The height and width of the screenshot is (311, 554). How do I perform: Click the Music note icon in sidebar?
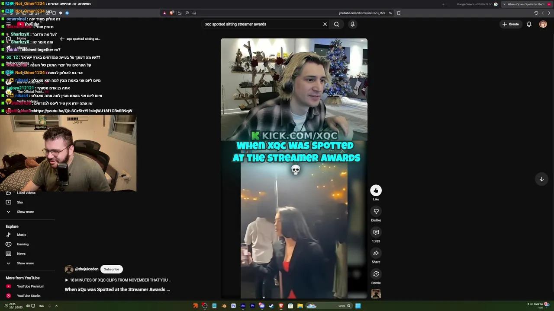tap(8, 235)
